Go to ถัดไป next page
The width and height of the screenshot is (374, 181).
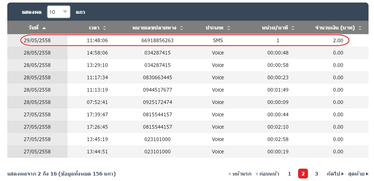pyautogui.click(x=335, y=174)
